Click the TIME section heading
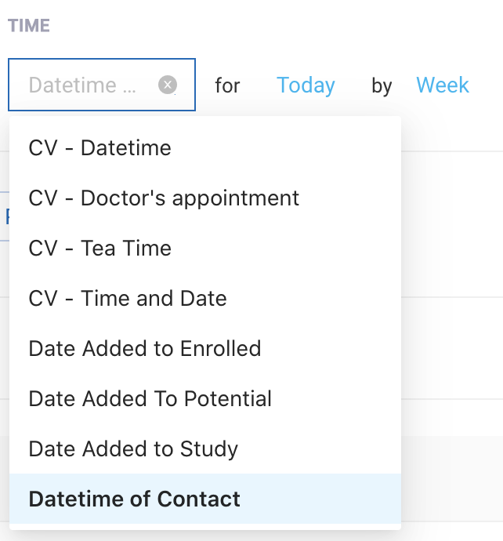The width and height of the screenshot is (503, 541). coord(29,26)
